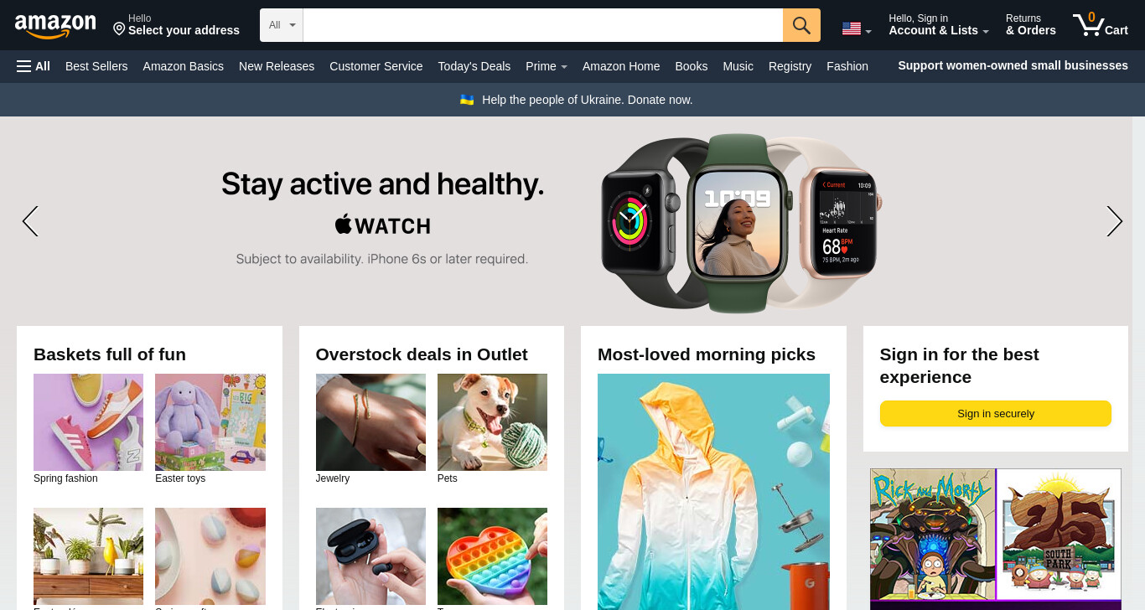
Task: Expand the All search category dropdown
Action: coord(282,25)
